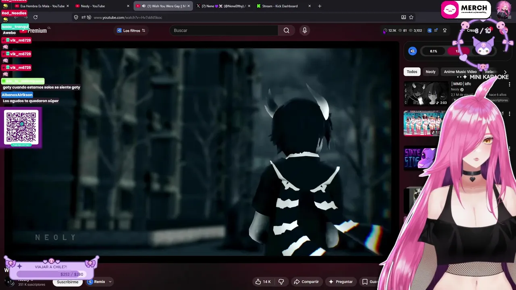
Task: Click the Compartir share button
Action: pos(306,282)
